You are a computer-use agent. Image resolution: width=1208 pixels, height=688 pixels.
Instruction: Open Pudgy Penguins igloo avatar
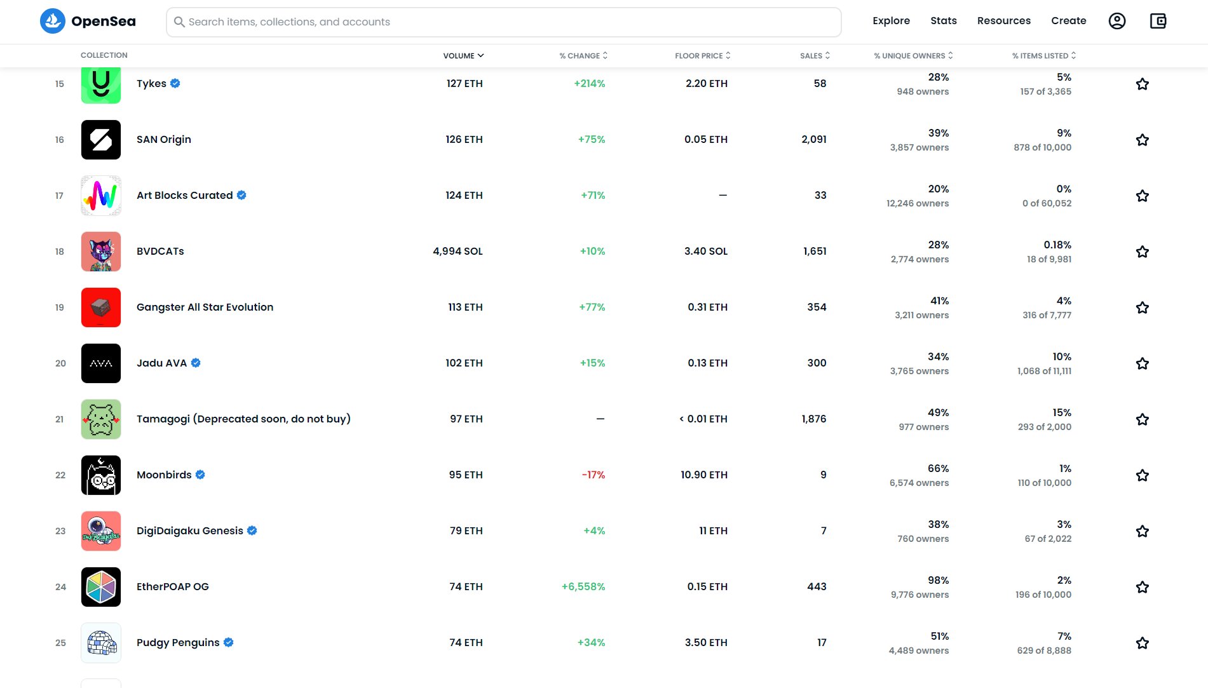click(101, 643)
